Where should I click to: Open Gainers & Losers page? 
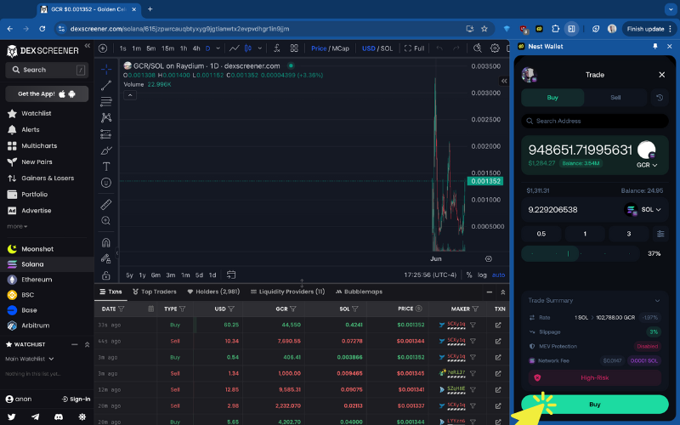48,178
